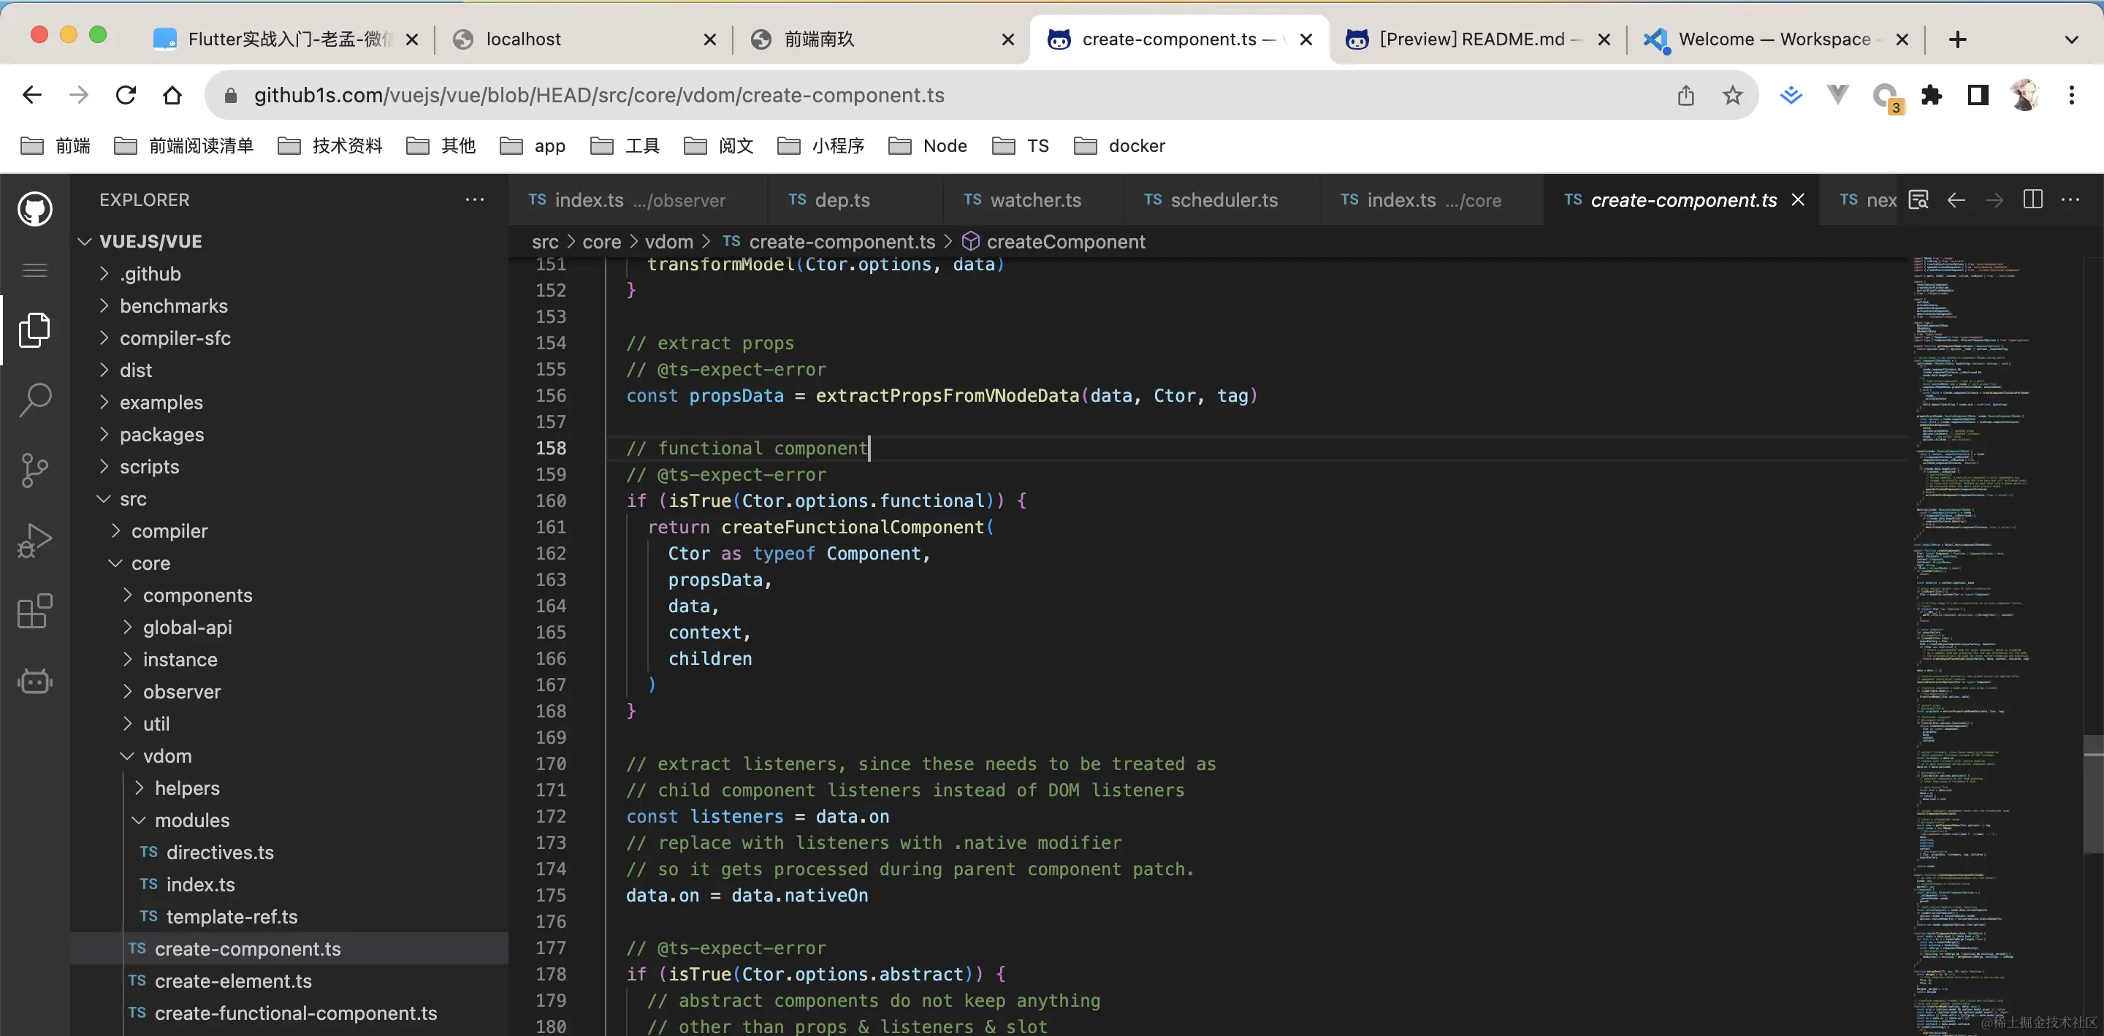Viewport: 2104px width, 1036px height.
Task: Open the Search view in activity bar
Action: coord(34,400)
